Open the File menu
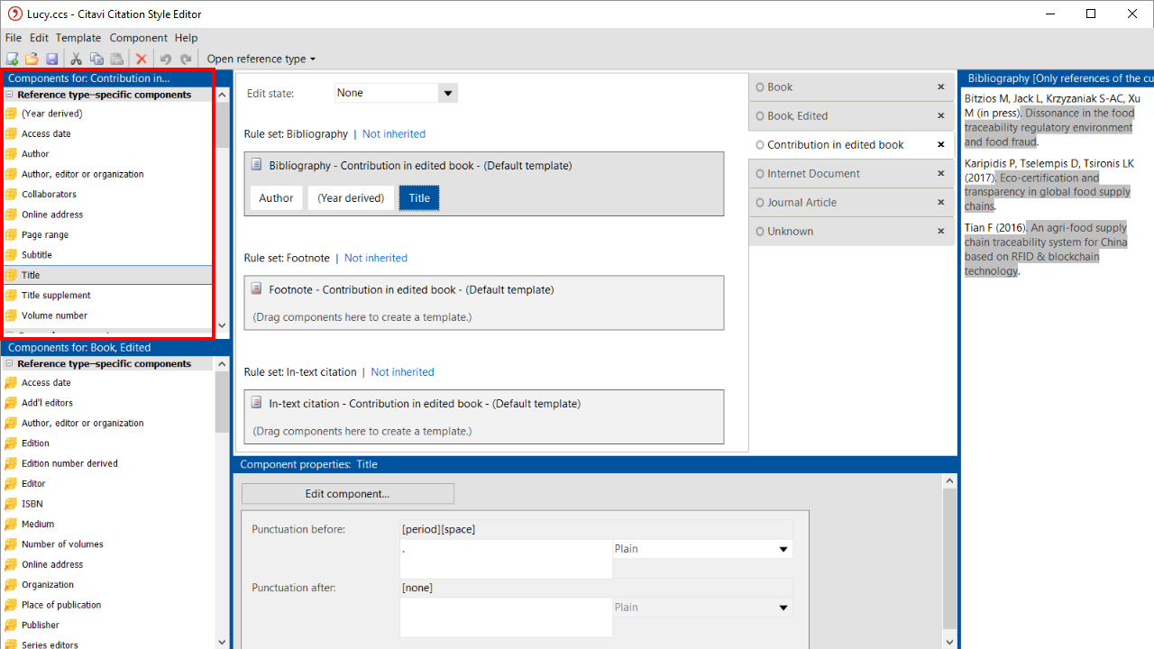The height and width of the screenshot is (649, 1154). [x=14, y=38]
